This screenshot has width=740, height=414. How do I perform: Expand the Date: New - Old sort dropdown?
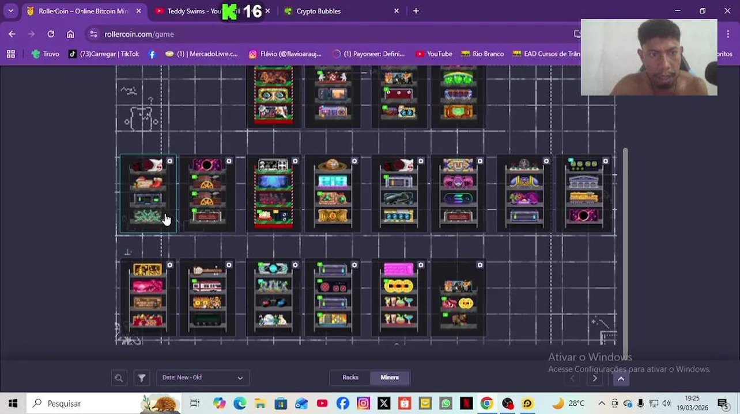(202, 378)
